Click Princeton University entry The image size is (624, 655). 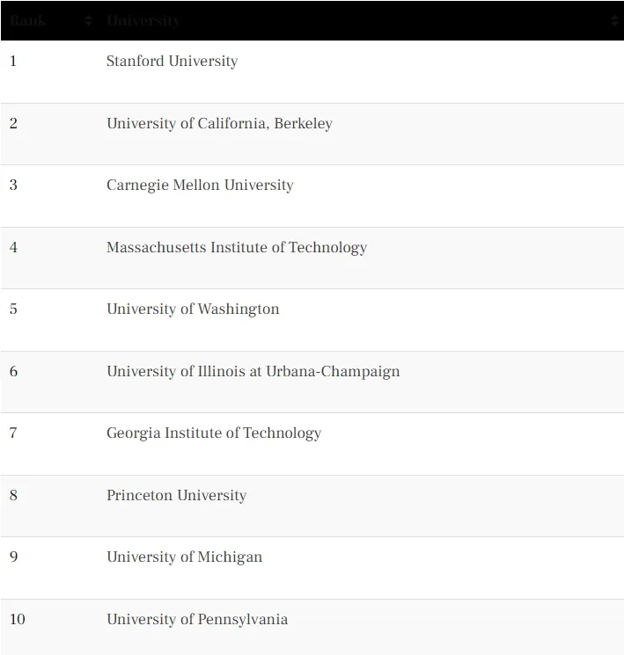177,496
